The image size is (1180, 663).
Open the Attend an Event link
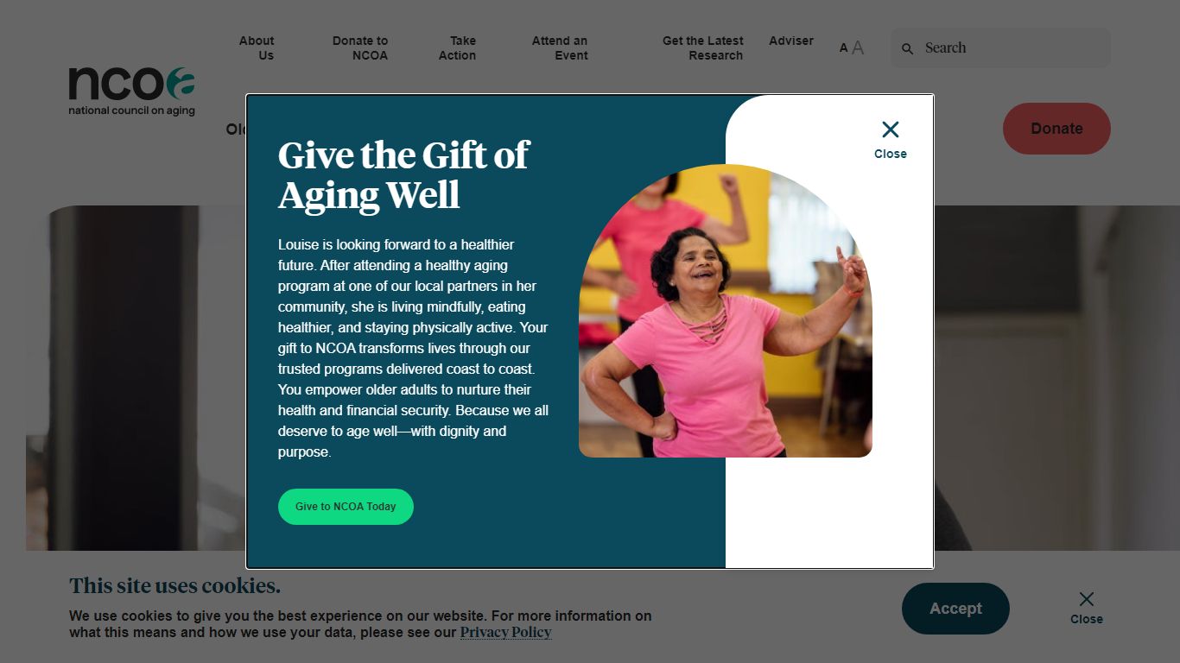point(560,48)
